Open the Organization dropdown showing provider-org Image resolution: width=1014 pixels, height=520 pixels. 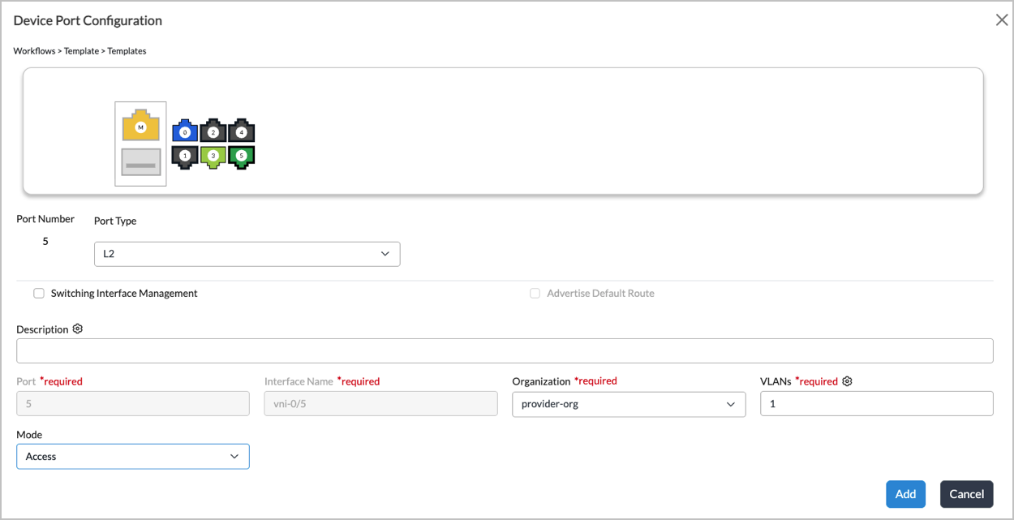628,404
